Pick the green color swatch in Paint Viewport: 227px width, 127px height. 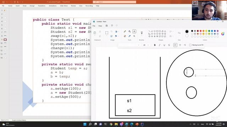coord(209,31)
